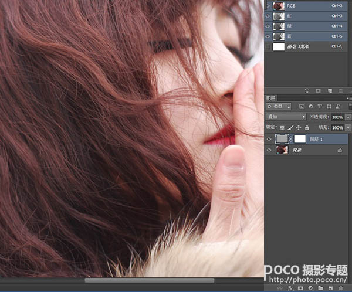Show the 图层 1蒙版 channel visibility box

tap(269, 46)
